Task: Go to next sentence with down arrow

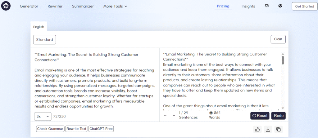Action: coord(174,115)
